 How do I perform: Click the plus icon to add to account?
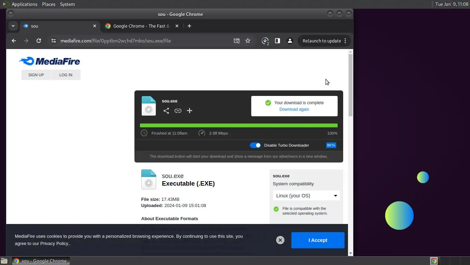(x=189, y=111)
